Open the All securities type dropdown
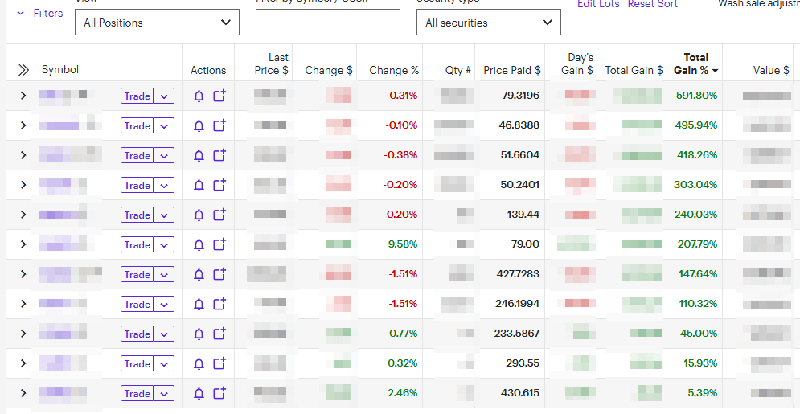This screenshot has width=800, height=414. coord(488,23)
